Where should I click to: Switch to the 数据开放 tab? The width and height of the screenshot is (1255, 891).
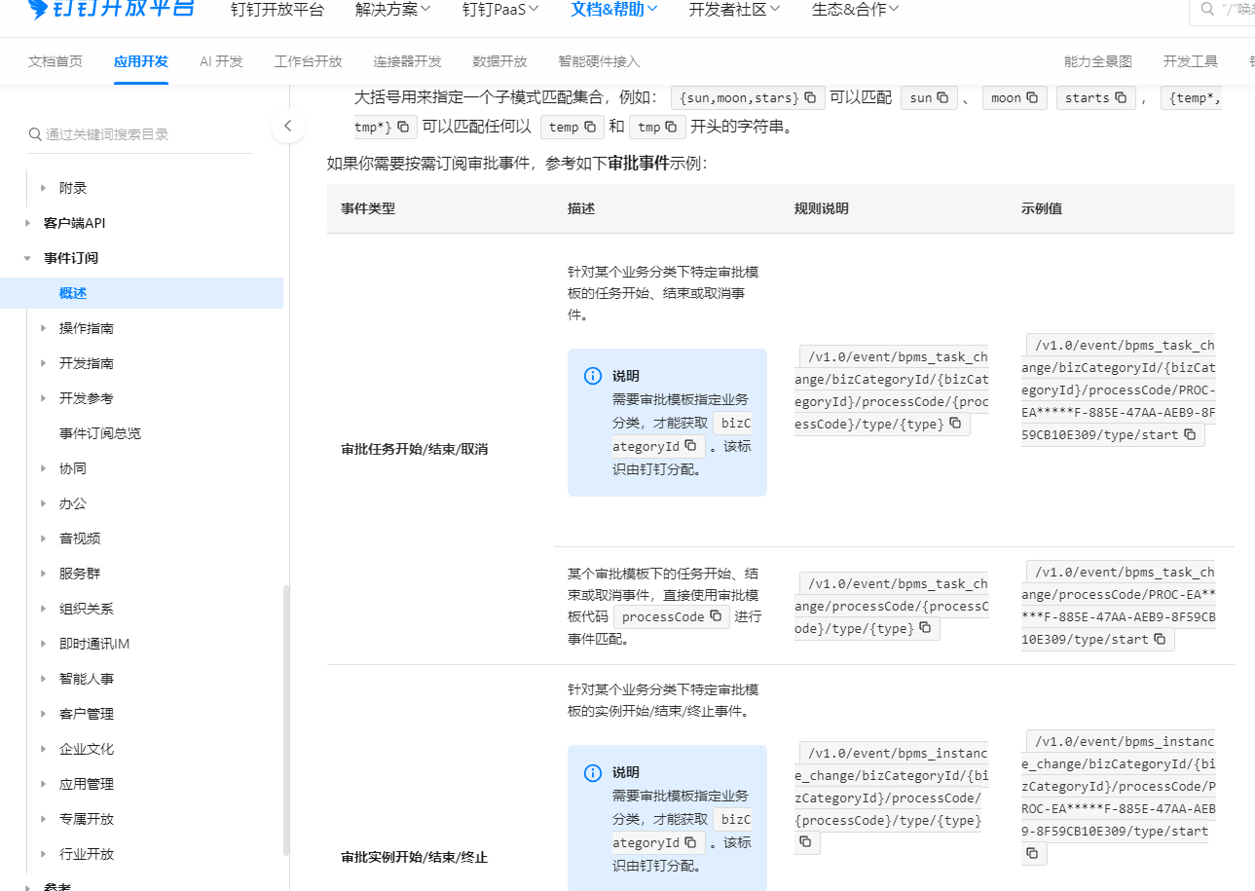tap(499, 61)
